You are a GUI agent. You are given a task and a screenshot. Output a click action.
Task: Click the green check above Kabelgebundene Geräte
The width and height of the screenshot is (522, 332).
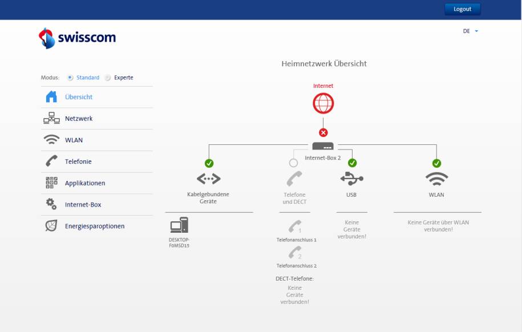209,163
